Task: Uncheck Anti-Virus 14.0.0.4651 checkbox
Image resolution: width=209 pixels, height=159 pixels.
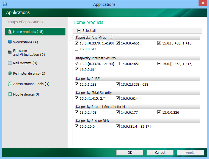Action: [x=118, y=43]
